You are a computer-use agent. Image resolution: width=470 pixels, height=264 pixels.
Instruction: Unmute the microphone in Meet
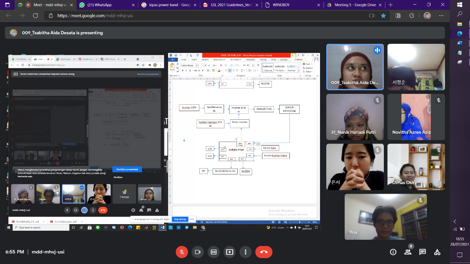pos(181,252)
